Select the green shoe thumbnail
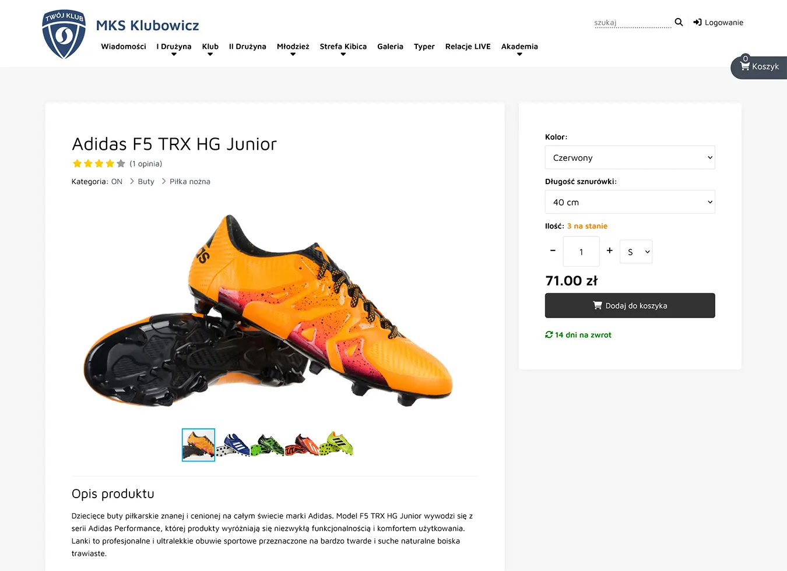The height and width of the screenshot is (571, 787). pos(267,445)
